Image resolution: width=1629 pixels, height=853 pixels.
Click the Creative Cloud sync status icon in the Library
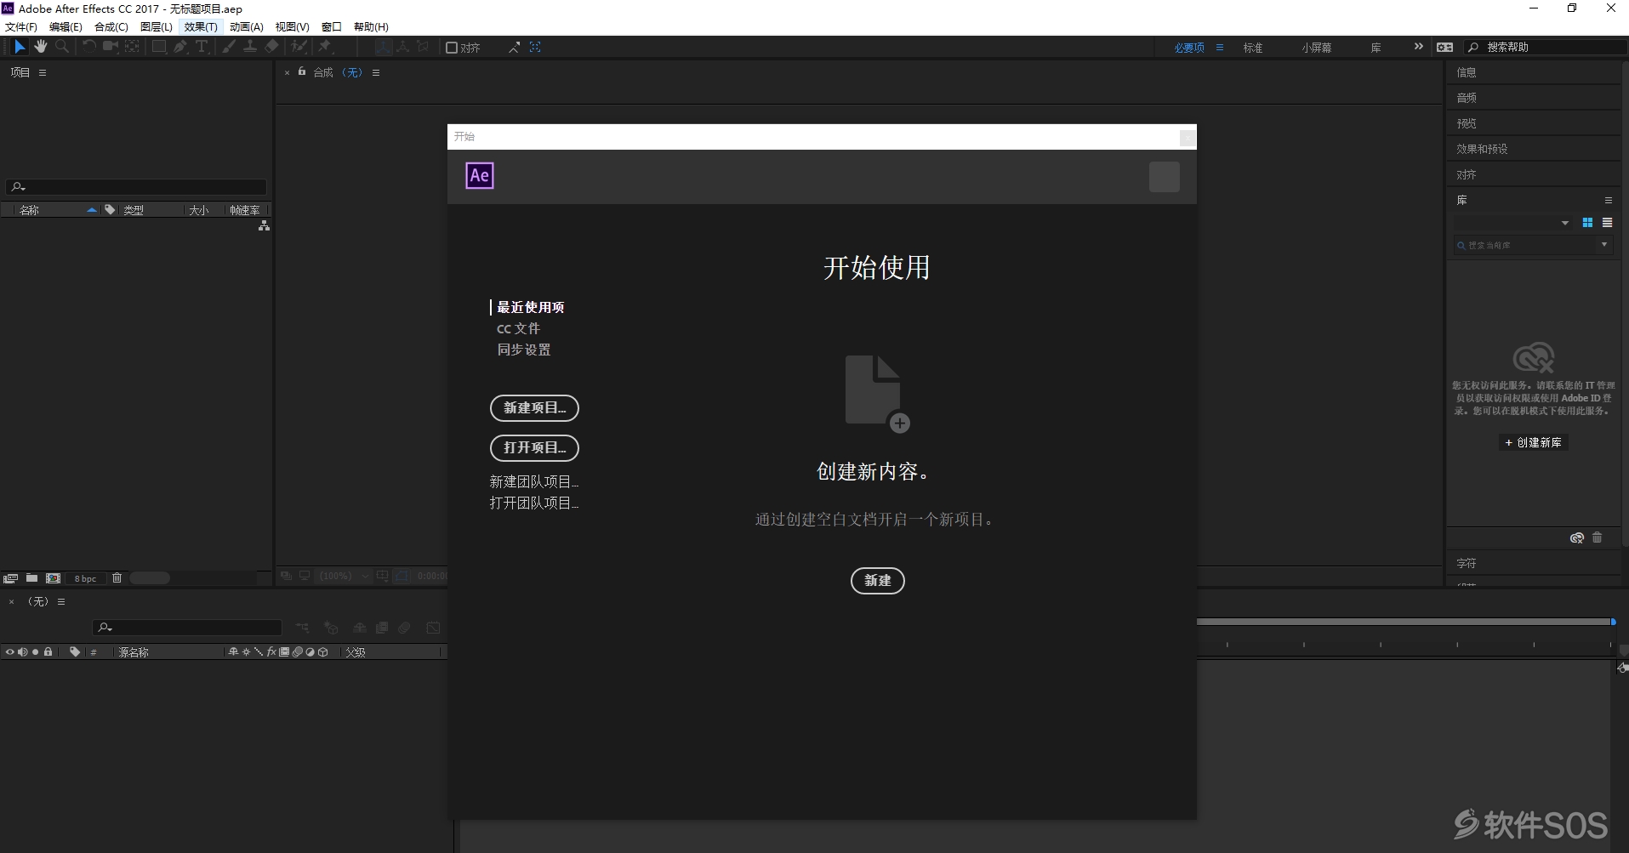click(1576, 537)
